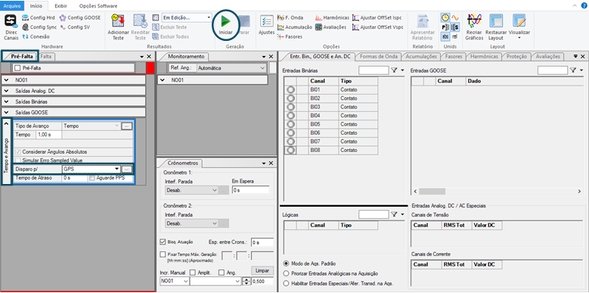The width and height of the screenshot is (589, 293).
Task: Click the Tempo 1,00 s value field
Action: pyautogui.click(x=49, y=135)
